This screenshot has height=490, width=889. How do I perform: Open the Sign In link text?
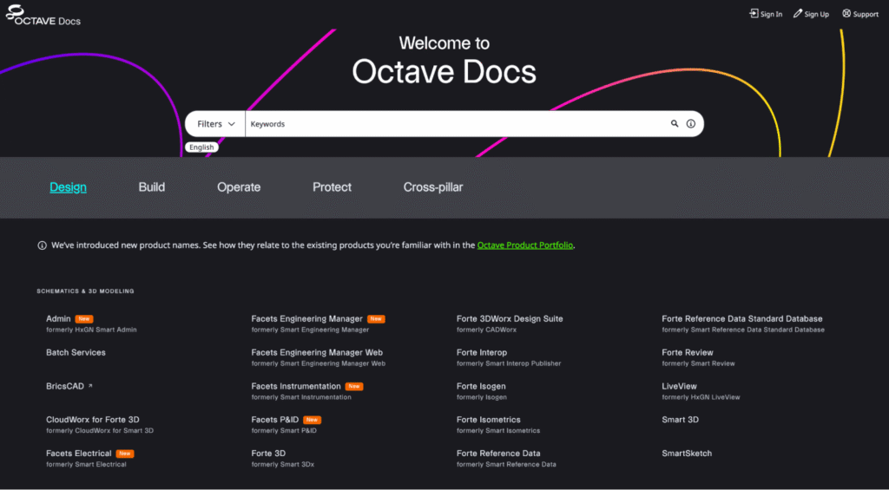coord(772,14)
